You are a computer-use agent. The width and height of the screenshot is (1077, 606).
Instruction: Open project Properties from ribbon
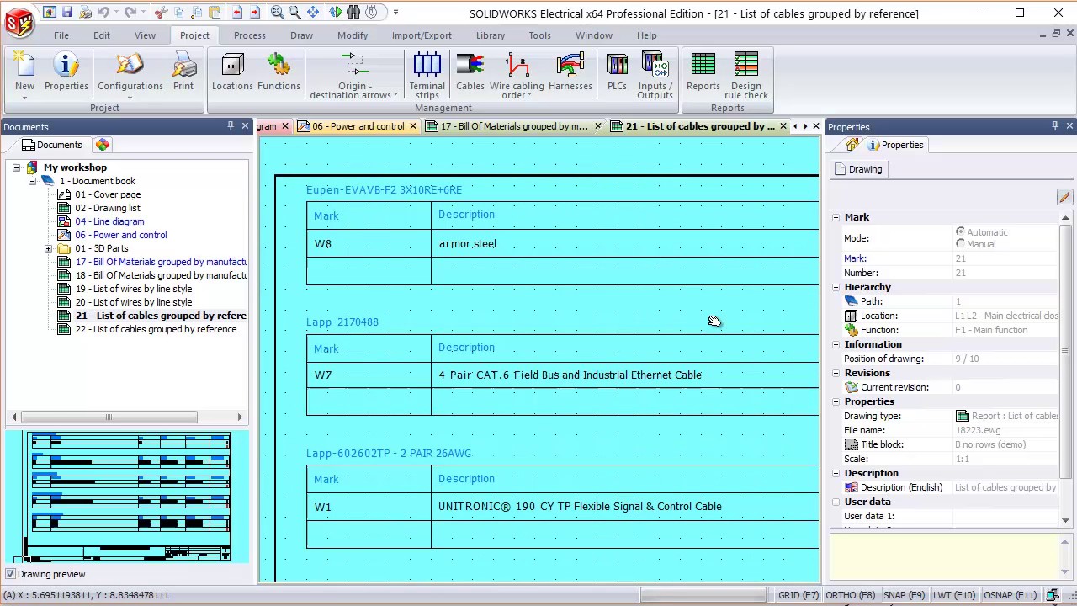(66, 72)
